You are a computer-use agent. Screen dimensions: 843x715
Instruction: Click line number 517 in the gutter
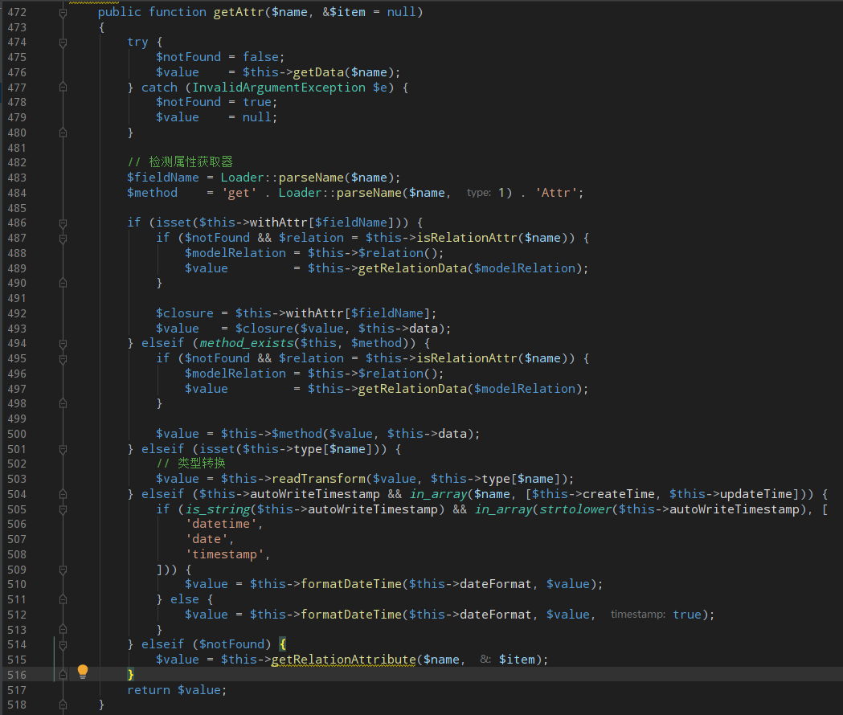coord(17,690)
